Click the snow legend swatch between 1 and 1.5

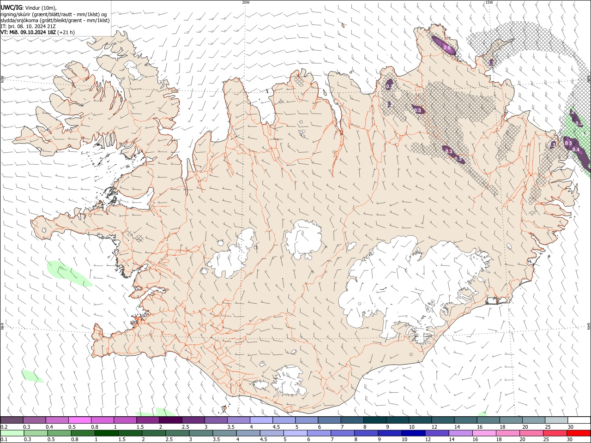pos(125,420)
